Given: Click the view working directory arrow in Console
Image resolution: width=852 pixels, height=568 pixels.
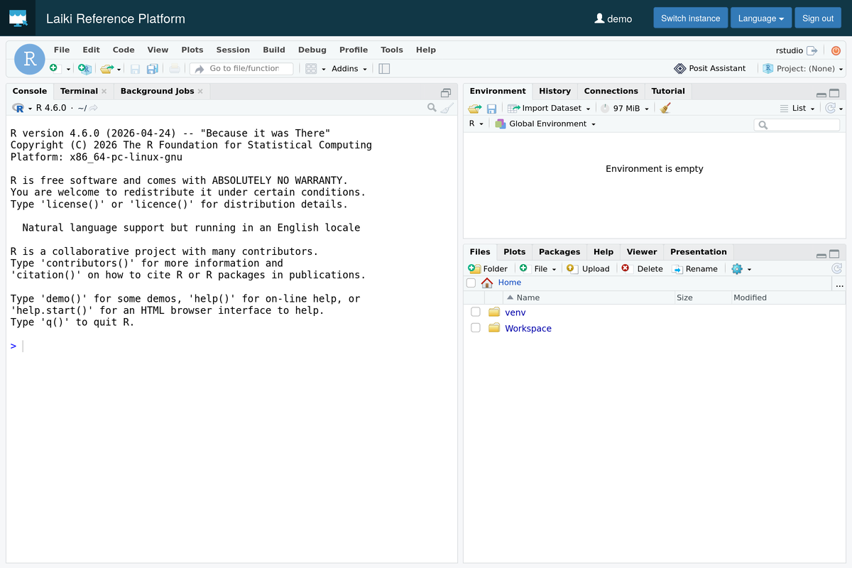Looking at the screenshot, I should point(93,108).
